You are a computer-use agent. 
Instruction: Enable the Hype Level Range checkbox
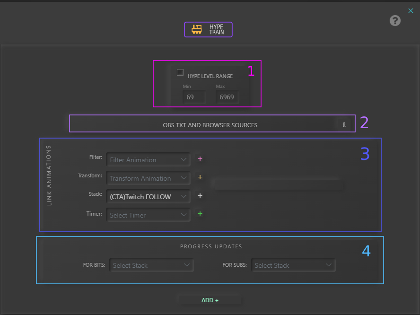180,72
